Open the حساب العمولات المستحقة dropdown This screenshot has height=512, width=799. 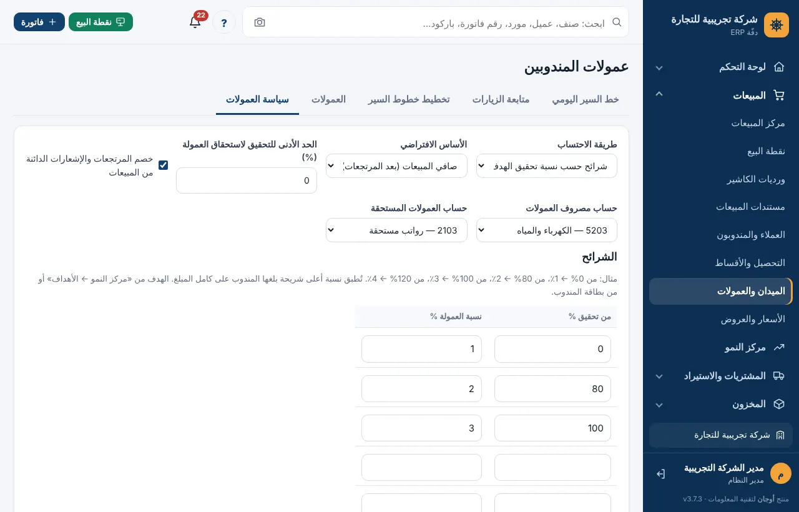pos(396,230)
